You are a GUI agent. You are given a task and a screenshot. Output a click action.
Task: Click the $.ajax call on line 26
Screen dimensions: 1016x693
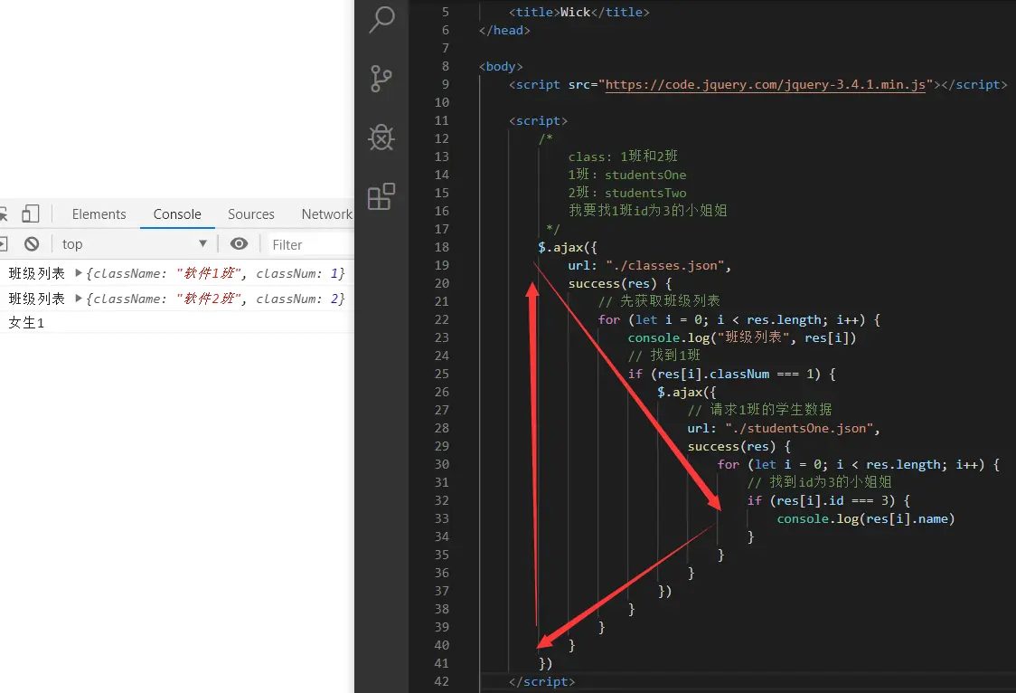point(687,393)
